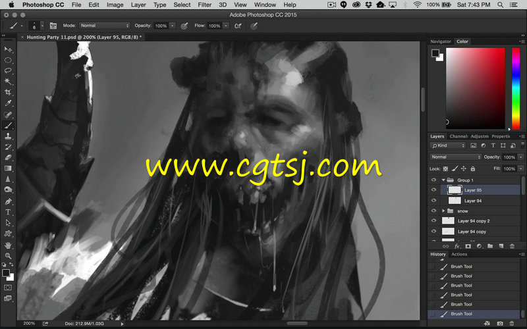Switch to the Navigator tab
This screenshot has width=527, height=329.
pyautogui.click(x=440, y=41)
